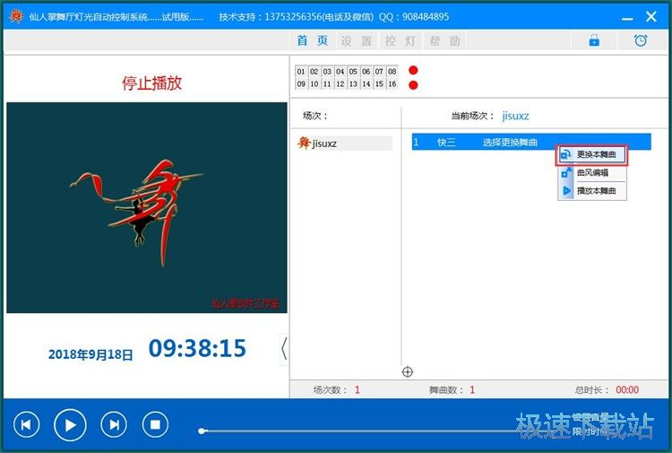Toggle light channel 05
The image size is (672, 453).
(x=353, y=71)
